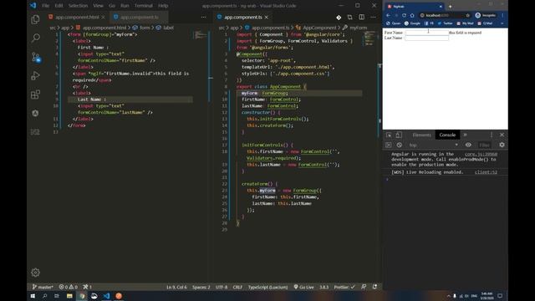This screenshot has height=301, width=535.
Task: Open console settings gear in DevTools
Action: coord(502,145)
